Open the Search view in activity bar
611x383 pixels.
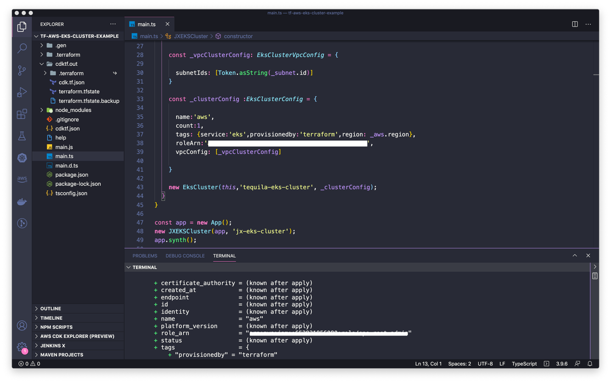point(22,48)
